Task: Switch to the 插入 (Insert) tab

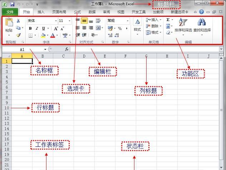Action: click(x=41, y=12)
